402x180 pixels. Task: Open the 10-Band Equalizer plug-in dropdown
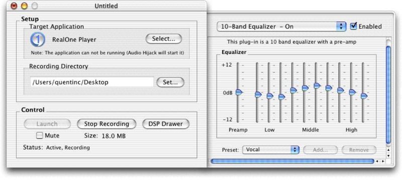[x=281, y=26]
